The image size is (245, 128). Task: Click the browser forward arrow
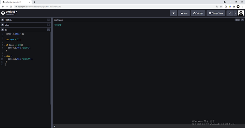7,6
